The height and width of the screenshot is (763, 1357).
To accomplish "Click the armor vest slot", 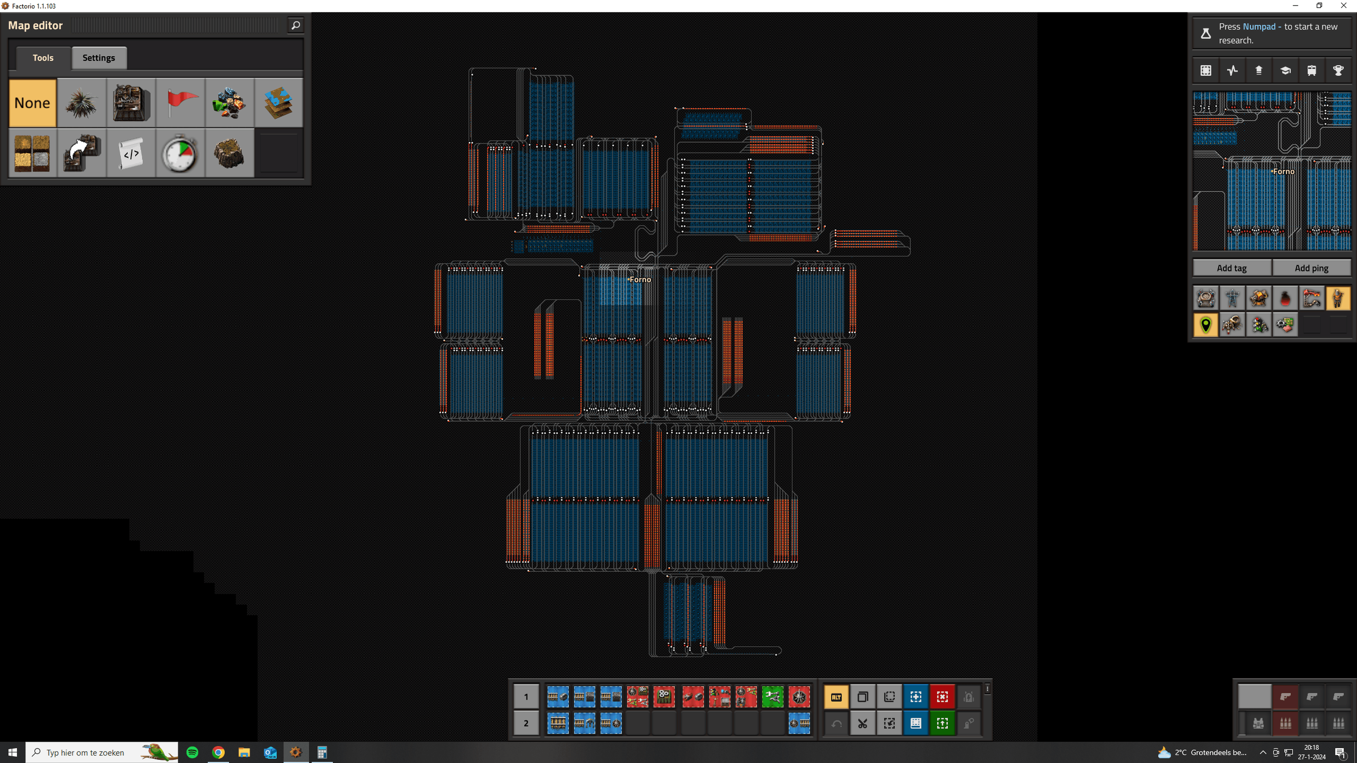I will [1259, 723].
